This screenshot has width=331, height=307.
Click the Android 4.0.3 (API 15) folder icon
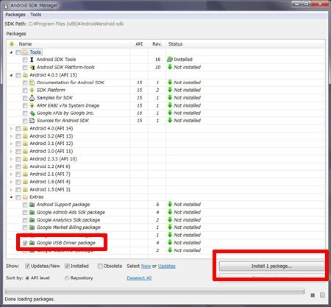point(25,75)
